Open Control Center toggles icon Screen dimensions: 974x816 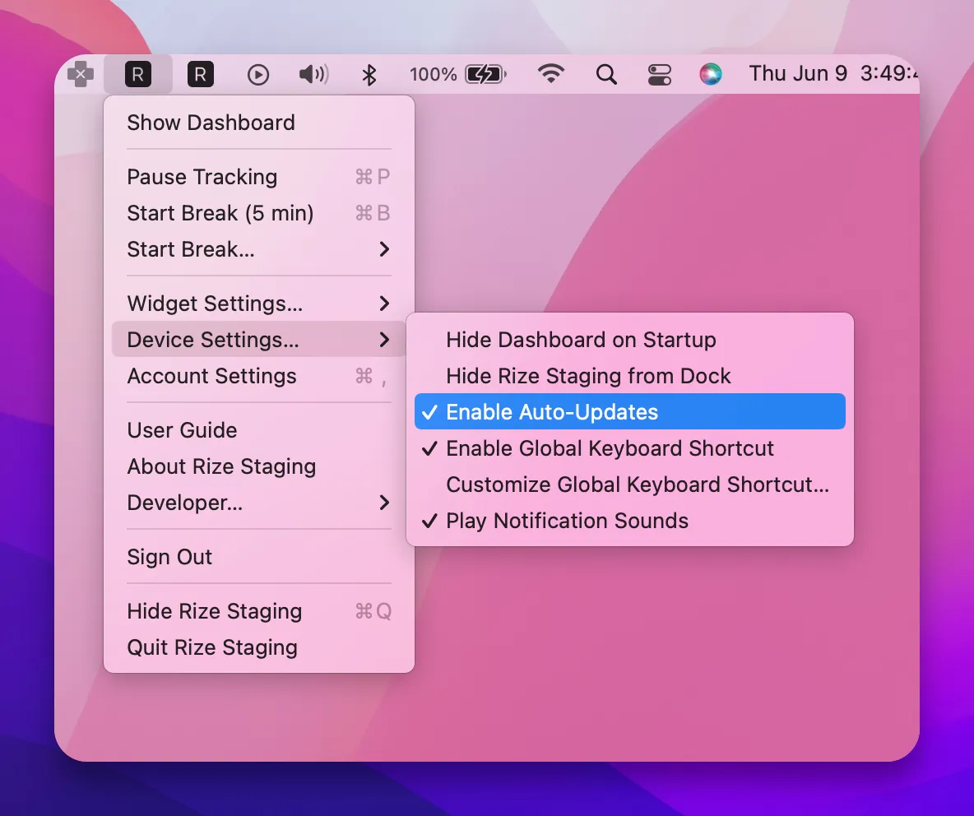(659, 75)
